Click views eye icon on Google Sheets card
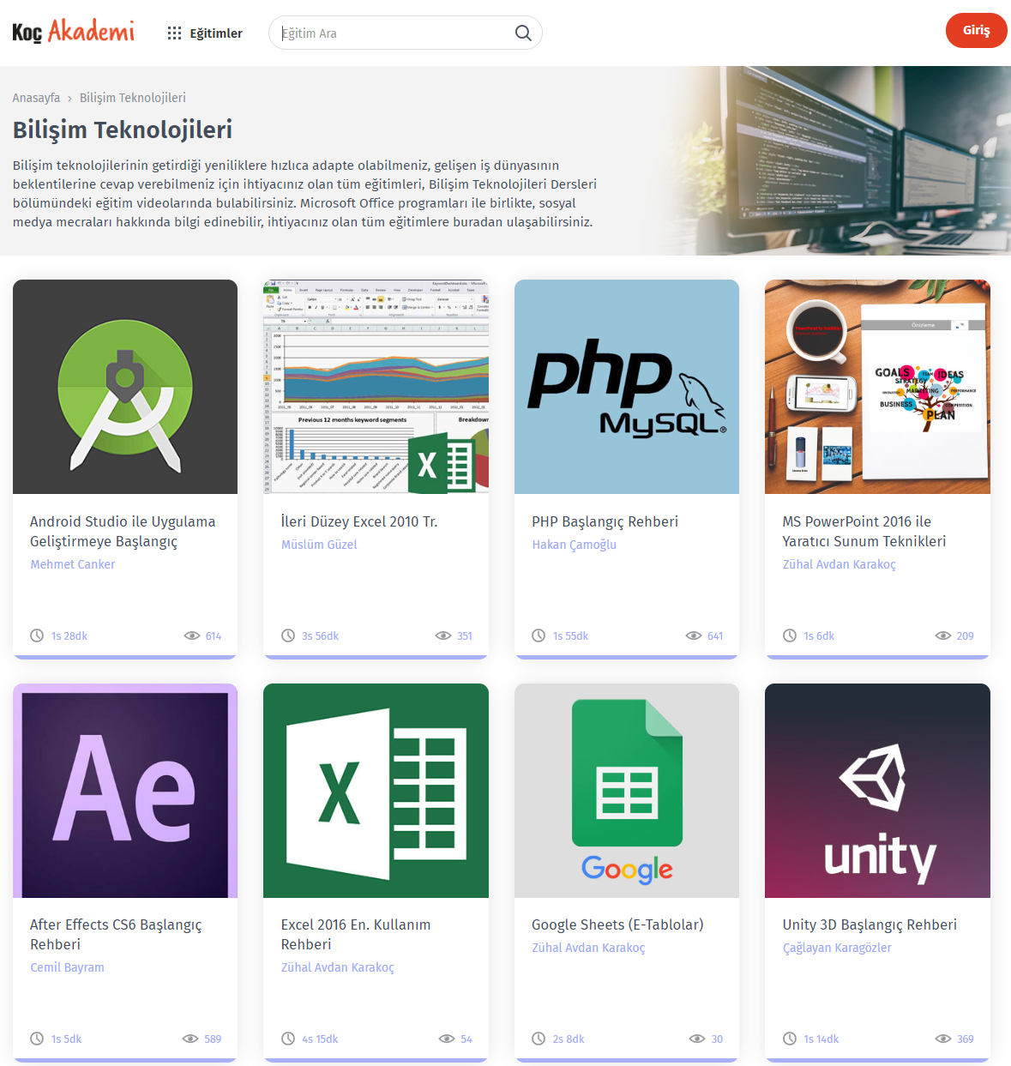The image size is (1011, 1066). [x=698, y=1039]
